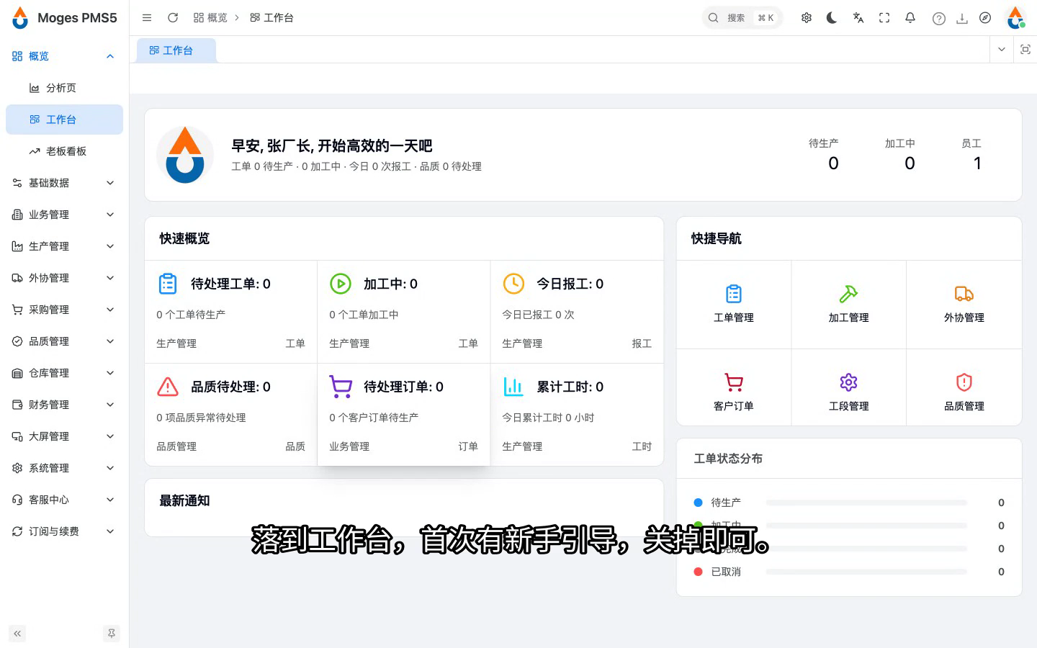Expand the 品质管理 menu
This screenshot has height=648, width=1037.
pyautogui.click(x=64, y=341)
